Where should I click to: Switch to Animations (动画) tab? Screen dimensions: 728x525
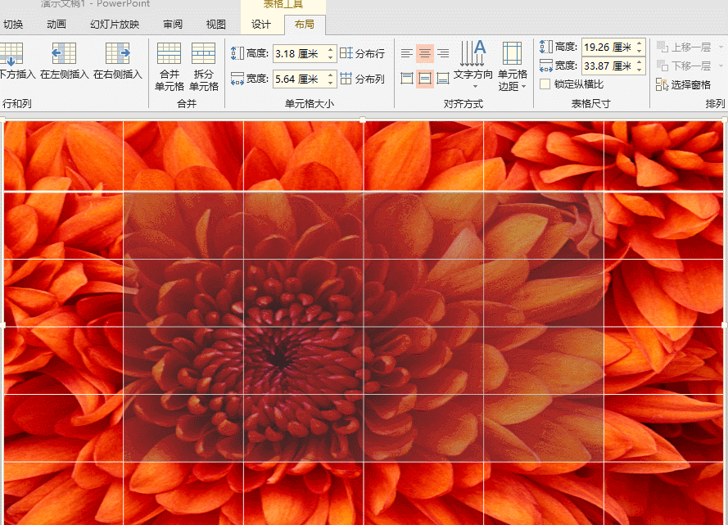[57, 24]
